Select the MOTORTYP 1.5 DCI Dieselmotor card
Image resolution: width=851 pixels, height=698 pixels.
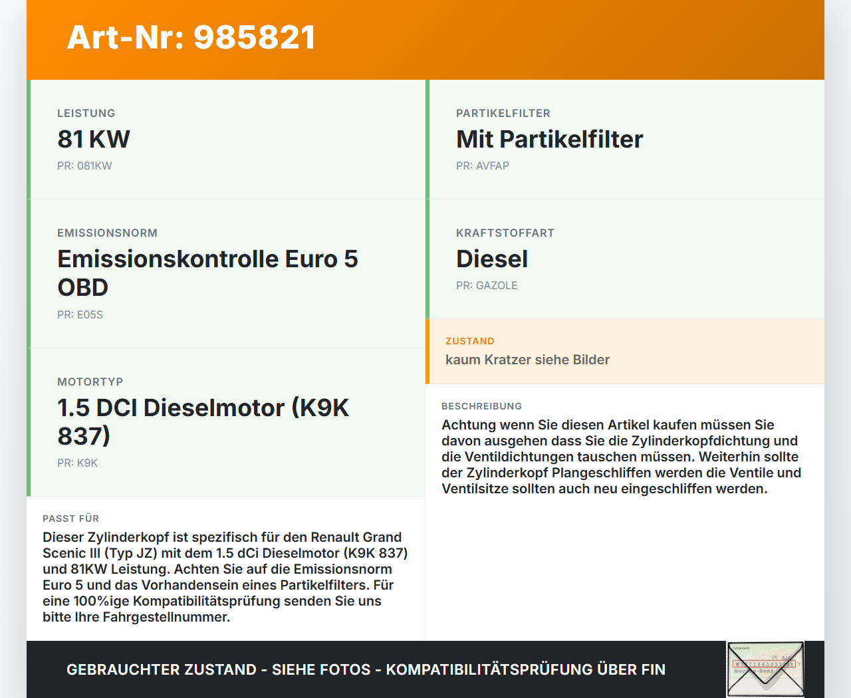pos(226,421)
